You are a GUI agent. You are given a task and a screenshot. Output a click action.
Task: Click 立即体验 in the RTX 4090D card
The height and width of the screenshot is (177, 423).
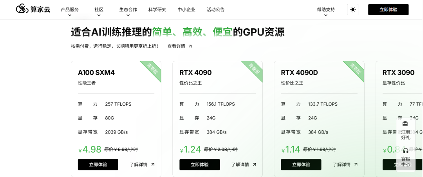click(x=301, y=164)
